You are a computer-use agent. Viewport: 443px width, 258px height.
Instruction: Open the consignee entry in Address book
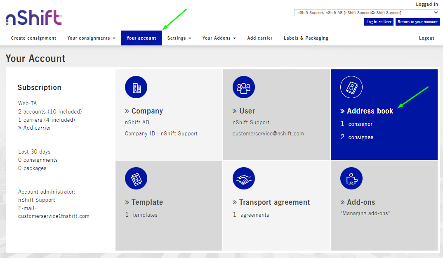tap(361, 137)
